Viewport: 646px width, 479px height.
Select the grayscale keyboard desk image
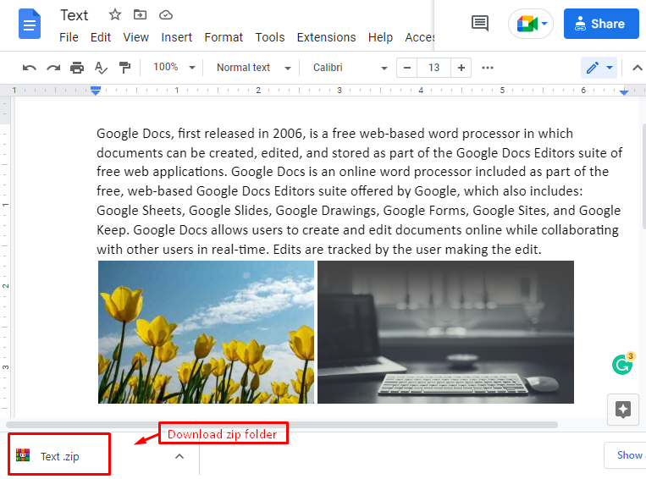[x=445, y=332]
